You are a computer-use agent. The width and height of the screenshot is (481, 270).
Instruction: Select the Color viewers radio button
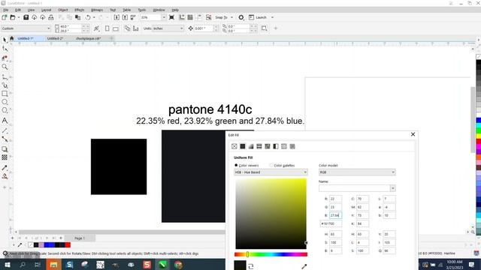(236, 165)
